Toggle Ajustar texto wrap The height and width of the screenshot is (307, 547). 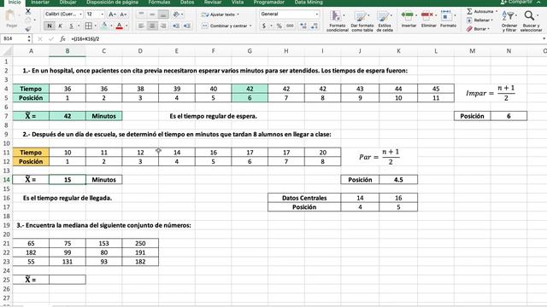point(221,14)
